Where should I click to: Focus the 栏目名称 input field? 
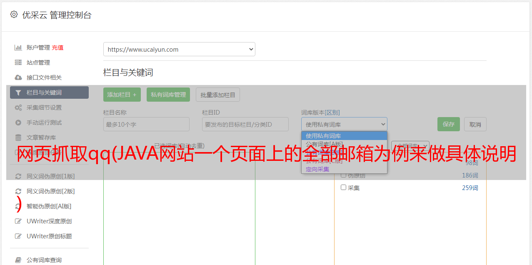click(x=146, y=124)
